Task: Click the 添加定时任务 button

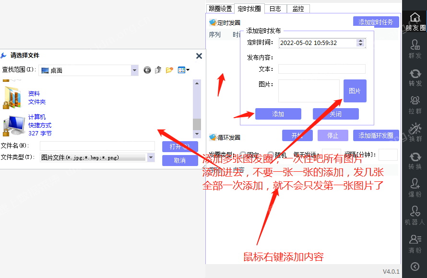Action: click(x=376, y=22)
